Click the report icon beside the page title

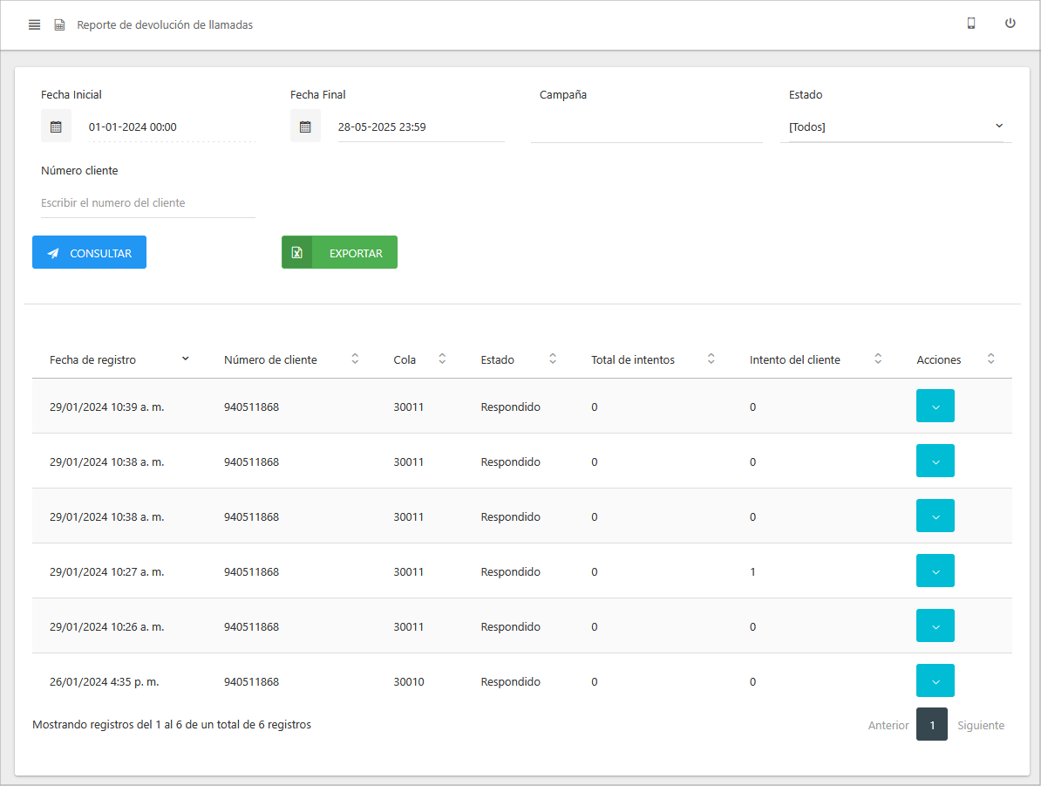[x=59, y=25]
